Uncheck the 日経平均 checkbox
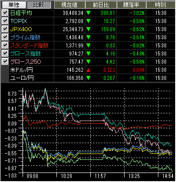 pos(5,13)
